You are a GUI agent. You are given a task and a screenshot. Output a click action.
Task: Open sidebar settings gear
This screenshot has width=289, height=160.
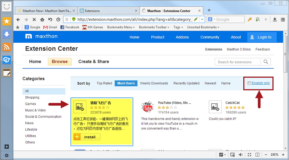(x=7, y=155)
